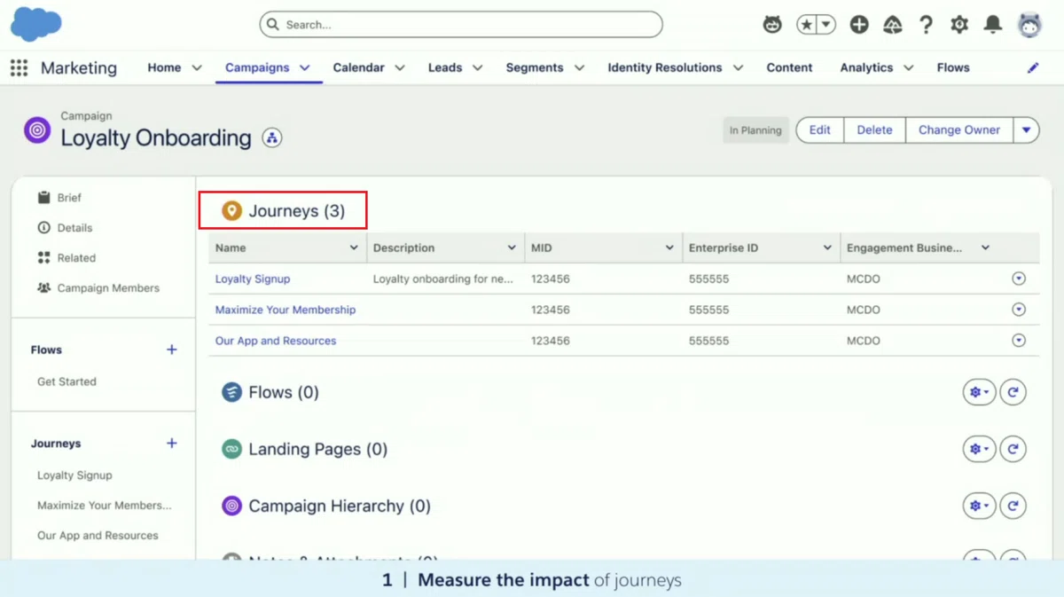Open the Astro guidance center icon

pos(772,25)
